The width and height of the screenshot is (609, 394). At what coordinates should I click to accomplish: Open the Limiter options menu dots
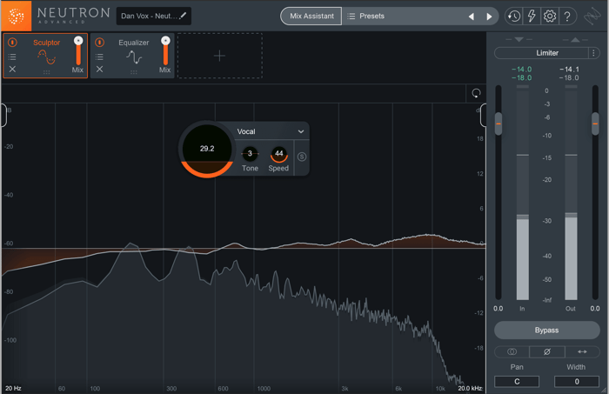593,53
